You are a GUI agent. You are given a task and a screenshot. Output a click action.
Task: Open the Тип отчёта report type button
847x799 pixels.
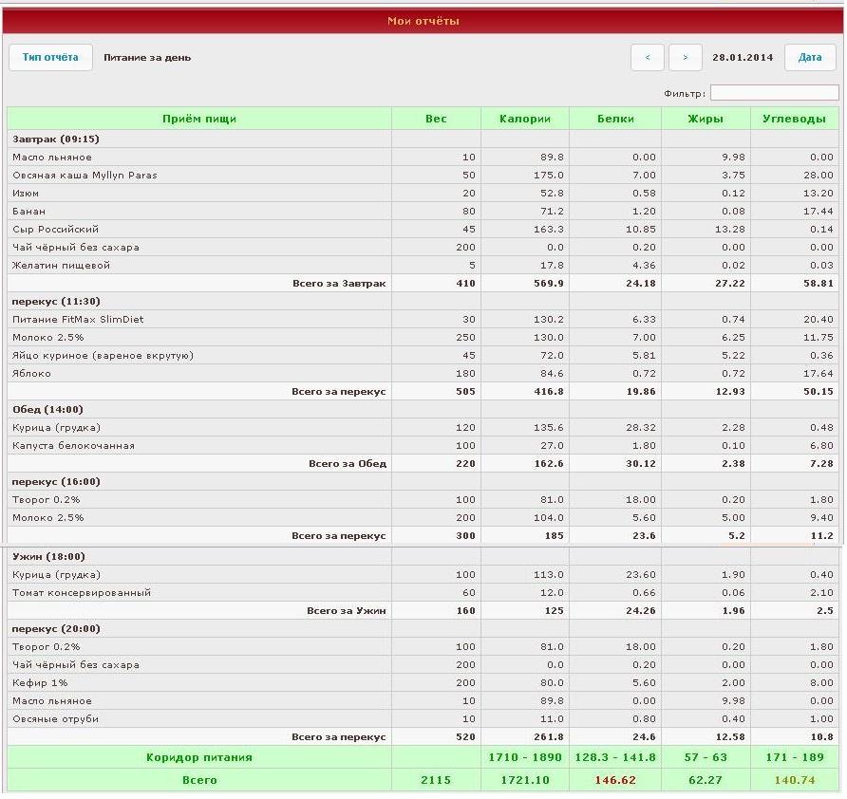50,57
